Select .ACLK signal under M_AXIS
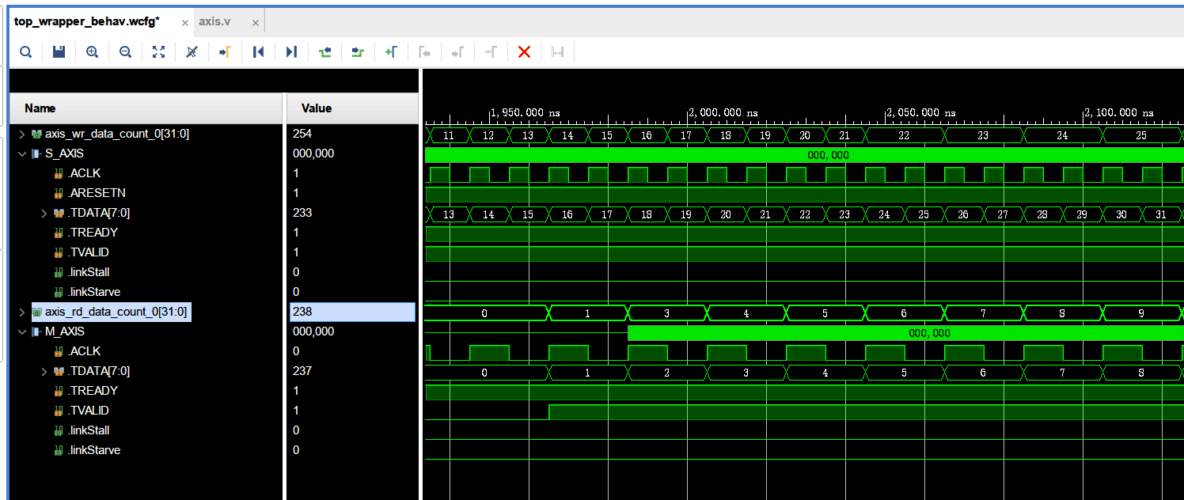Viewport: 1184px width, 500px height. pyautogui.click(x=85, y=351)
